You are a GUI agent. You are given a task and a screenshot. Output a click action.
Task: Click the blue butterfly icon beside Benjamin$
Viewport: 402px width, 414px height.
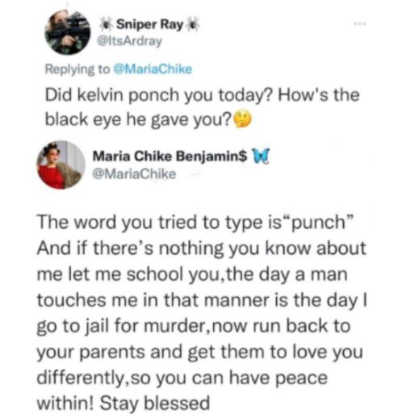[x=259, y=156]
